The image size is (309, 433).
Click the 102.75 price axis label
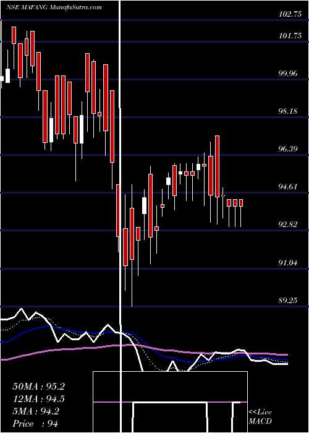tap(290, 15)
